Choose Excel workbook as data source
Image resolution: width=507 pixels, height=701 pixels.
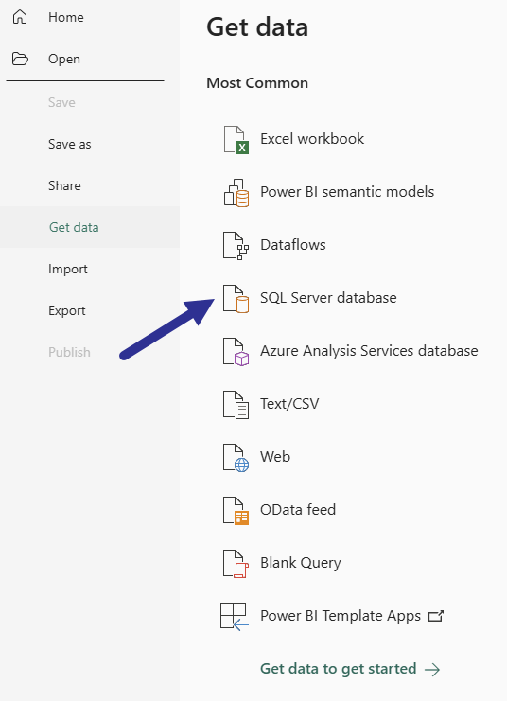[312, 138]
